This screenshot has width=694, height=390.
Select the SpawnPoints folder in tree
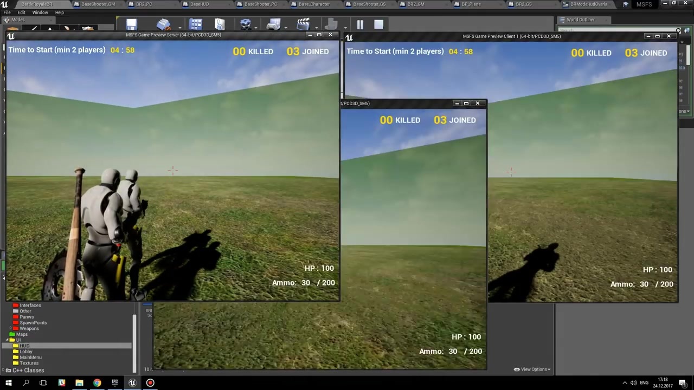coord(33,323)
